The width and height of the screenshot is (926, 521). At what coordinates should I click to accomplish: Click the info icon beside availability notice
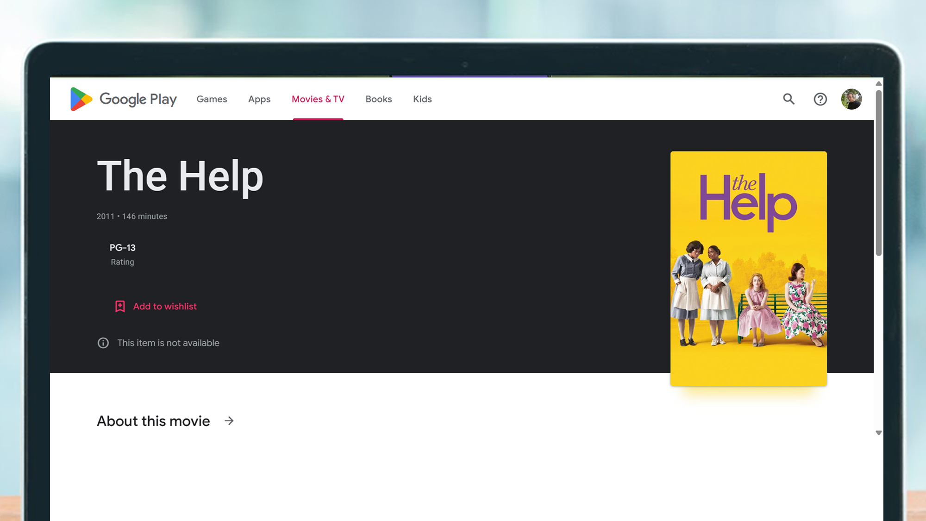103,343
